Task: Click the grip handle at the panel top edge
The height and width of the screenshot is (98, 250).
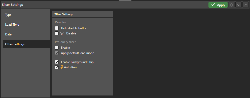Action: click(125, 1)
